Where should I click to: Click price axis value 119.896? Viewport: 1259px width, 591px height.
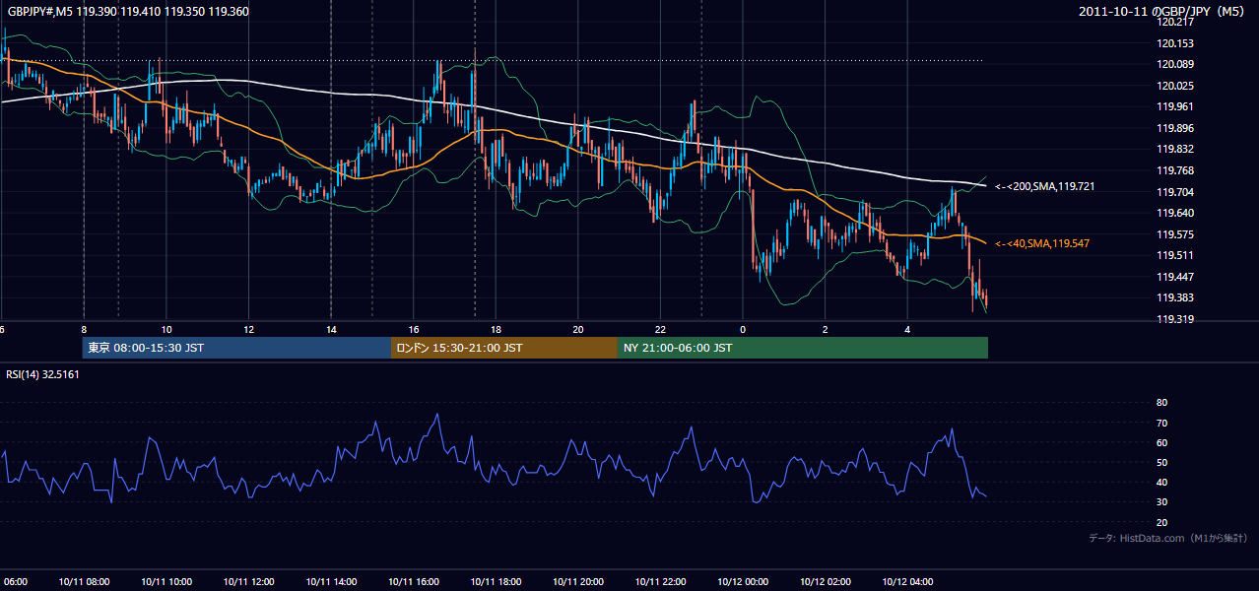(1177, 128)
